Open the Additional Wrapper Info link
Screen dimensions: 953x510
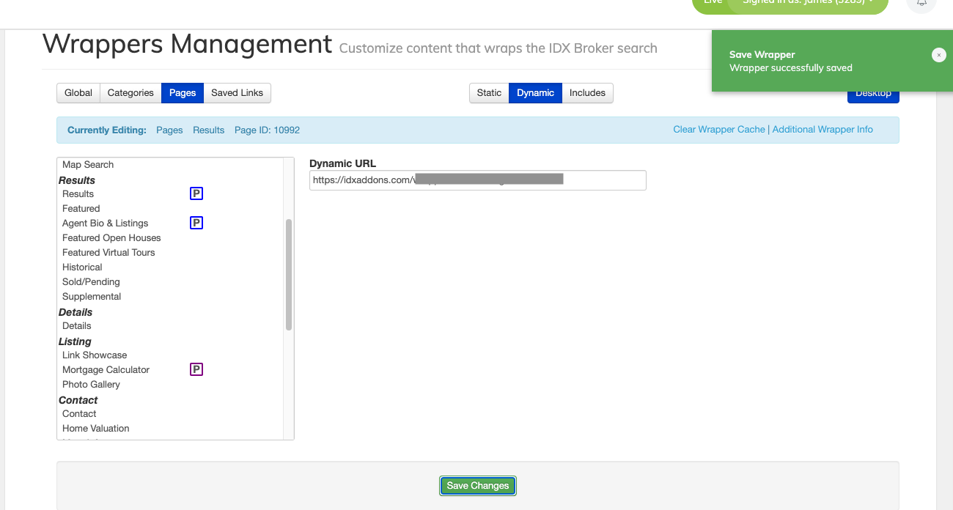[x=823, y=130]
